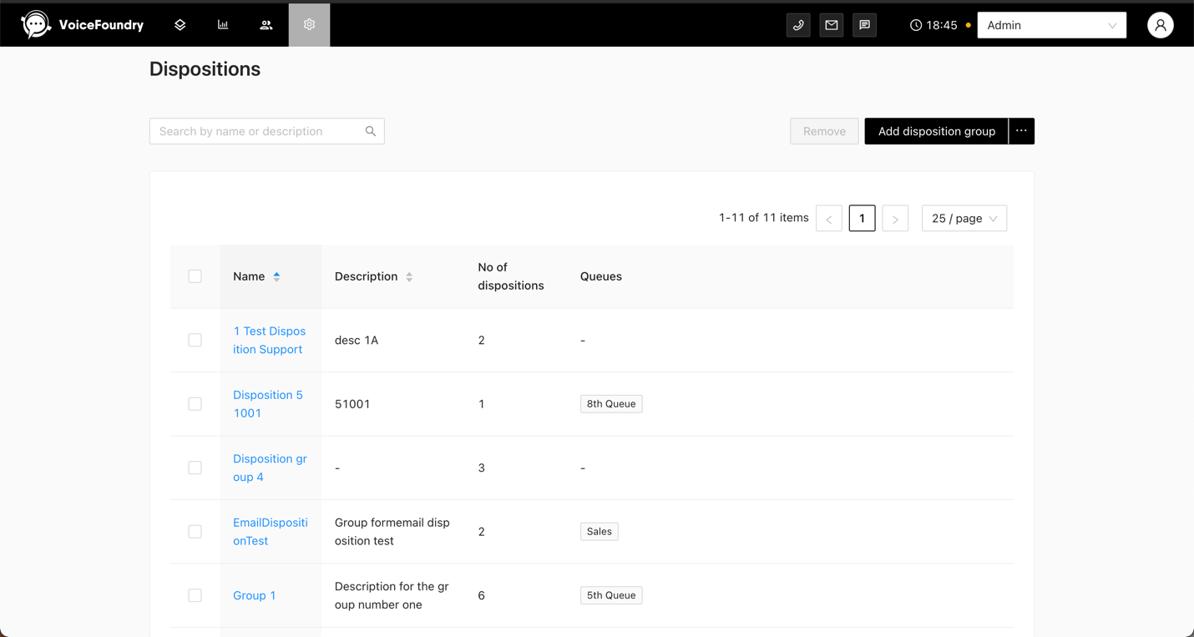Click the 'Queues' column header
Screen dimensions: 1194x637
pyautogui.click(x=601, y=276)
